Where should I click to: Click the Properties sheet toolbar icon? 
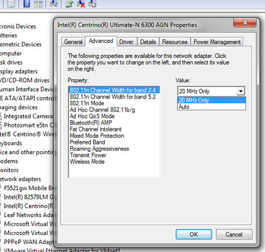tap(11, 3)
